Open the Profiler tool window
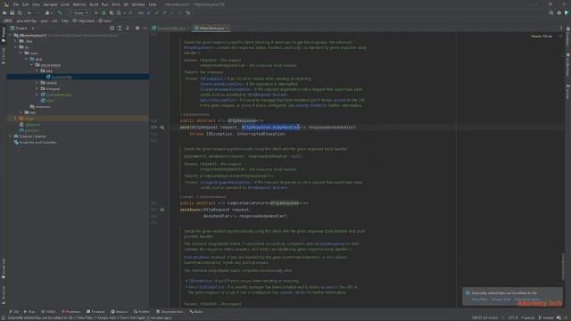The width and height of the screenshot is (571, 321). tap(141, 311)
